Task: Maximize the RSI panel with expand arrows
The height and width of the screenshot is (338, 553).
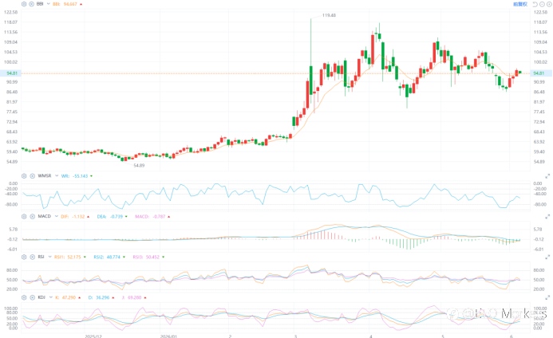Action: click(547, 257)
